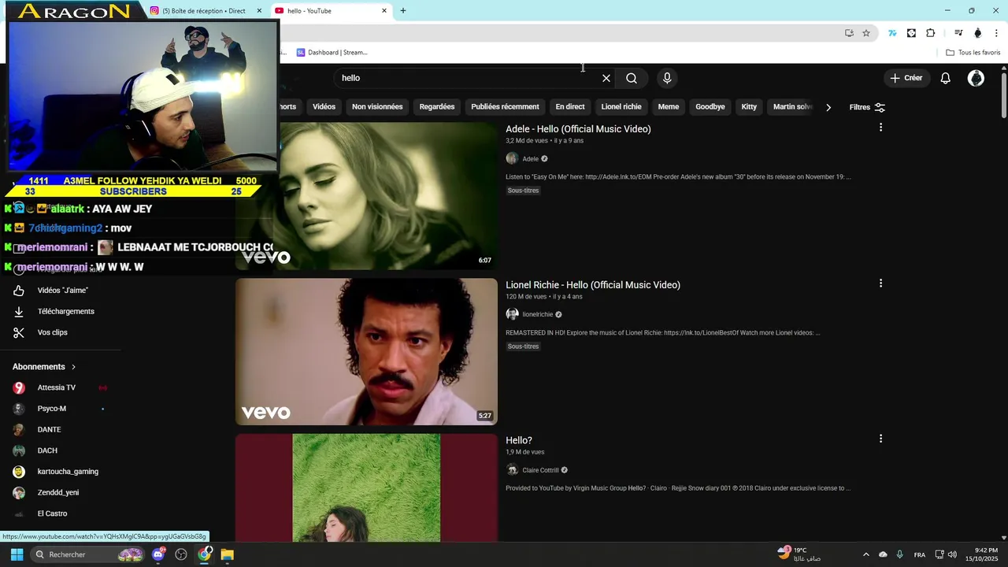Viewport: 1008px width, 567px height.
Task: Open Discord from the taskbar
Action: point(158,554)
